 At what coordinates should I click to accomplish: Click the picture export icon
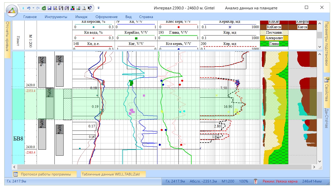[x=78, y=8]
